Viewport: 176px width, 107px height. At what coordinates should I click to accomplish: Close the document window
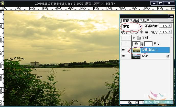[x=169, y=3]
